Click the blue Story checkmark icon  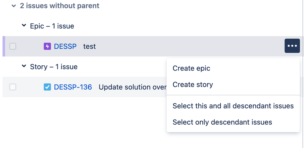[x=47, y=87]
